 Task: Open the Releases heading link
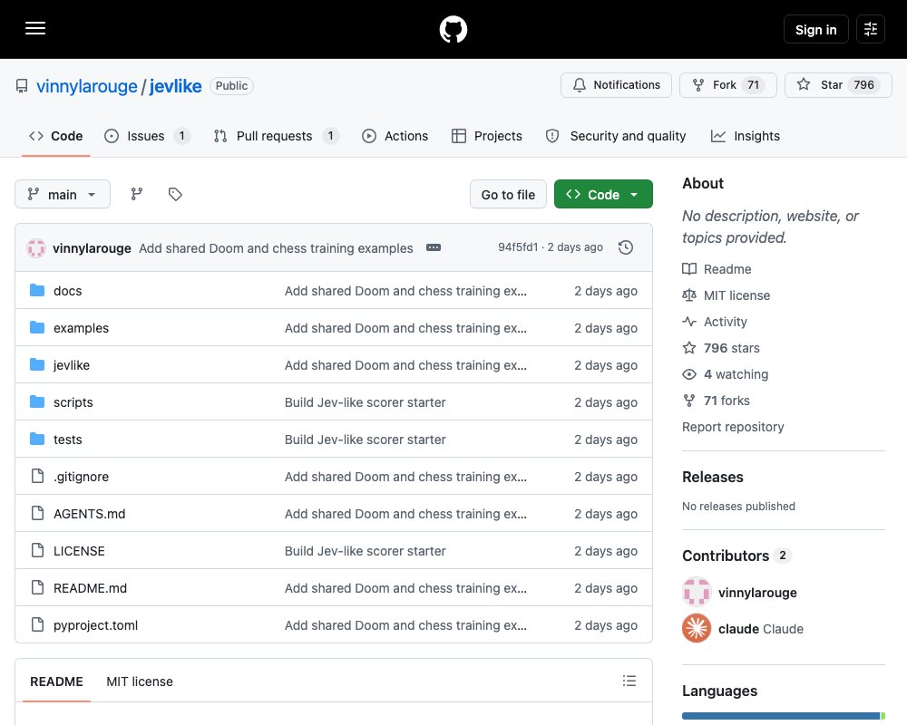tap(713, 477)
